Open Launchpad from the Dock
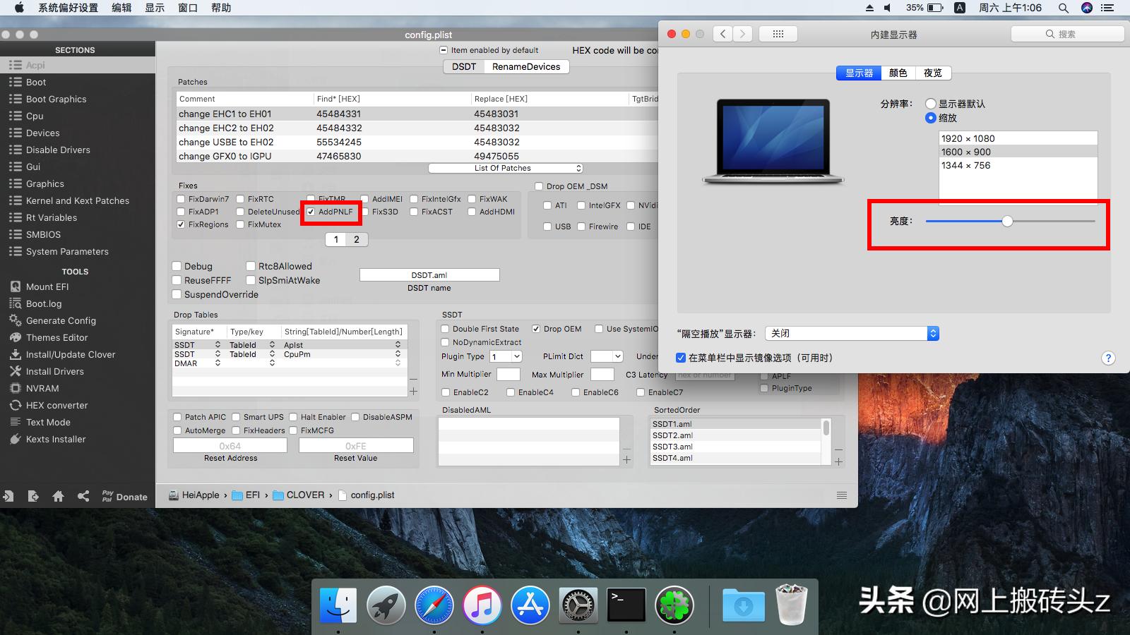The image size is (1130, 635). click(x=386, y=605)
